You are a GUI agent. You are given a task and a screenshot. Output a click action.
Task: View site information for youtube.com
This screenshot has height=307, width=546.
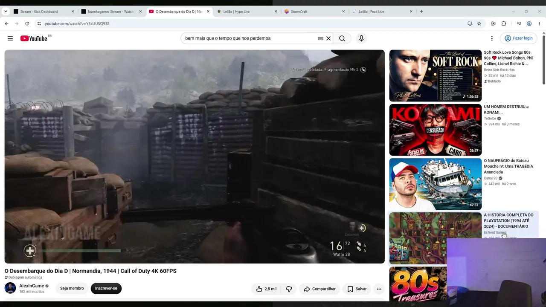click(39, 23)
